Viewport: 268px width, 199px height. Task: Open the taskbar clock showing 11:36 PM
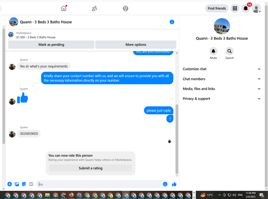click(x=250, y=195)
